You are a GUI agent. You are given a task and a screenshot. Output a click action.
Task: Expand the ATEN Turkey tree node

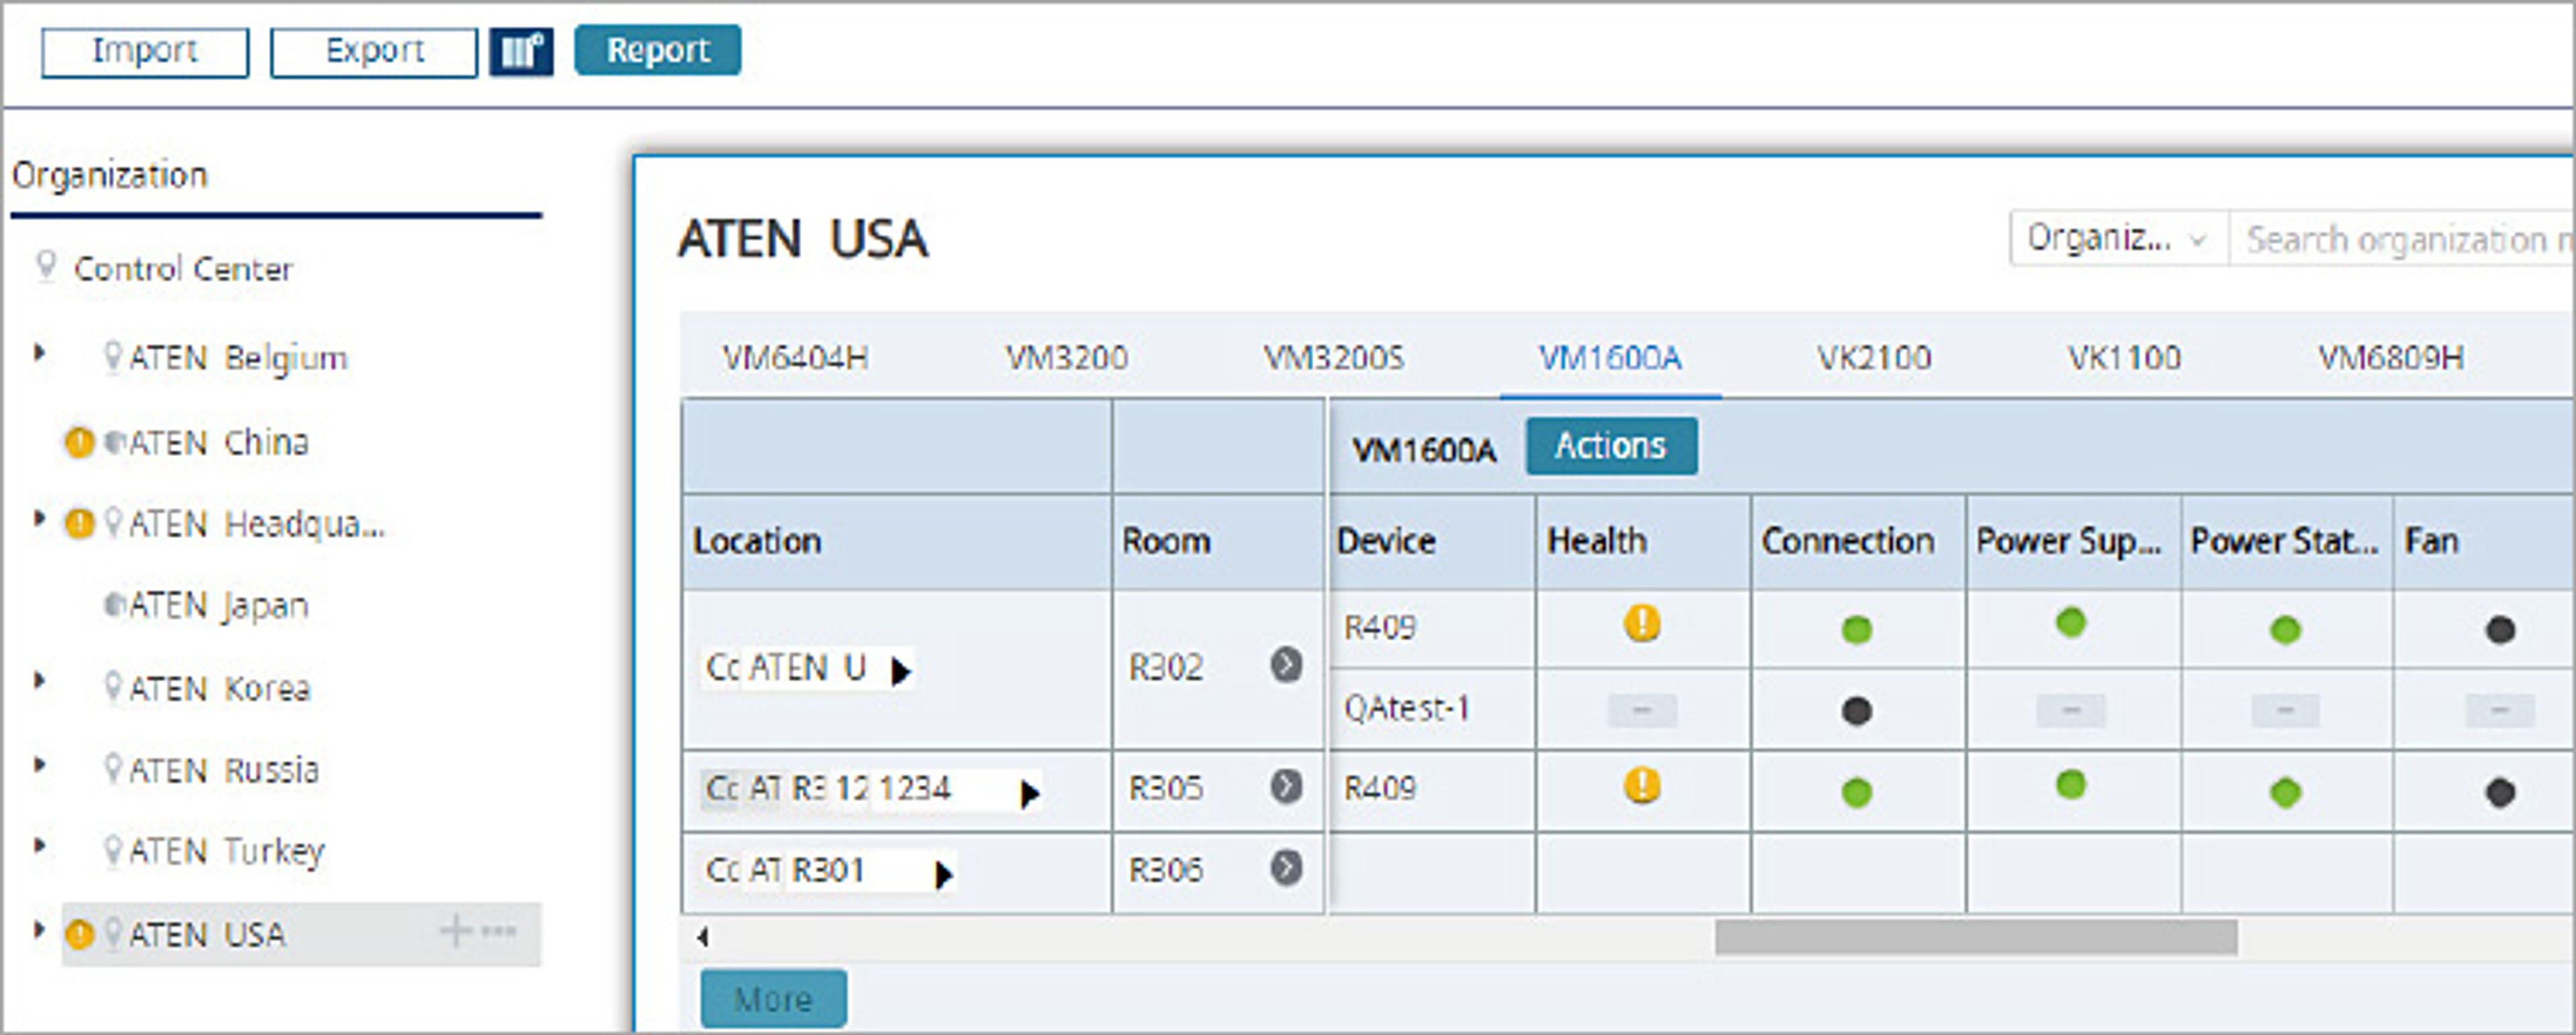click(x=40, y=846)
